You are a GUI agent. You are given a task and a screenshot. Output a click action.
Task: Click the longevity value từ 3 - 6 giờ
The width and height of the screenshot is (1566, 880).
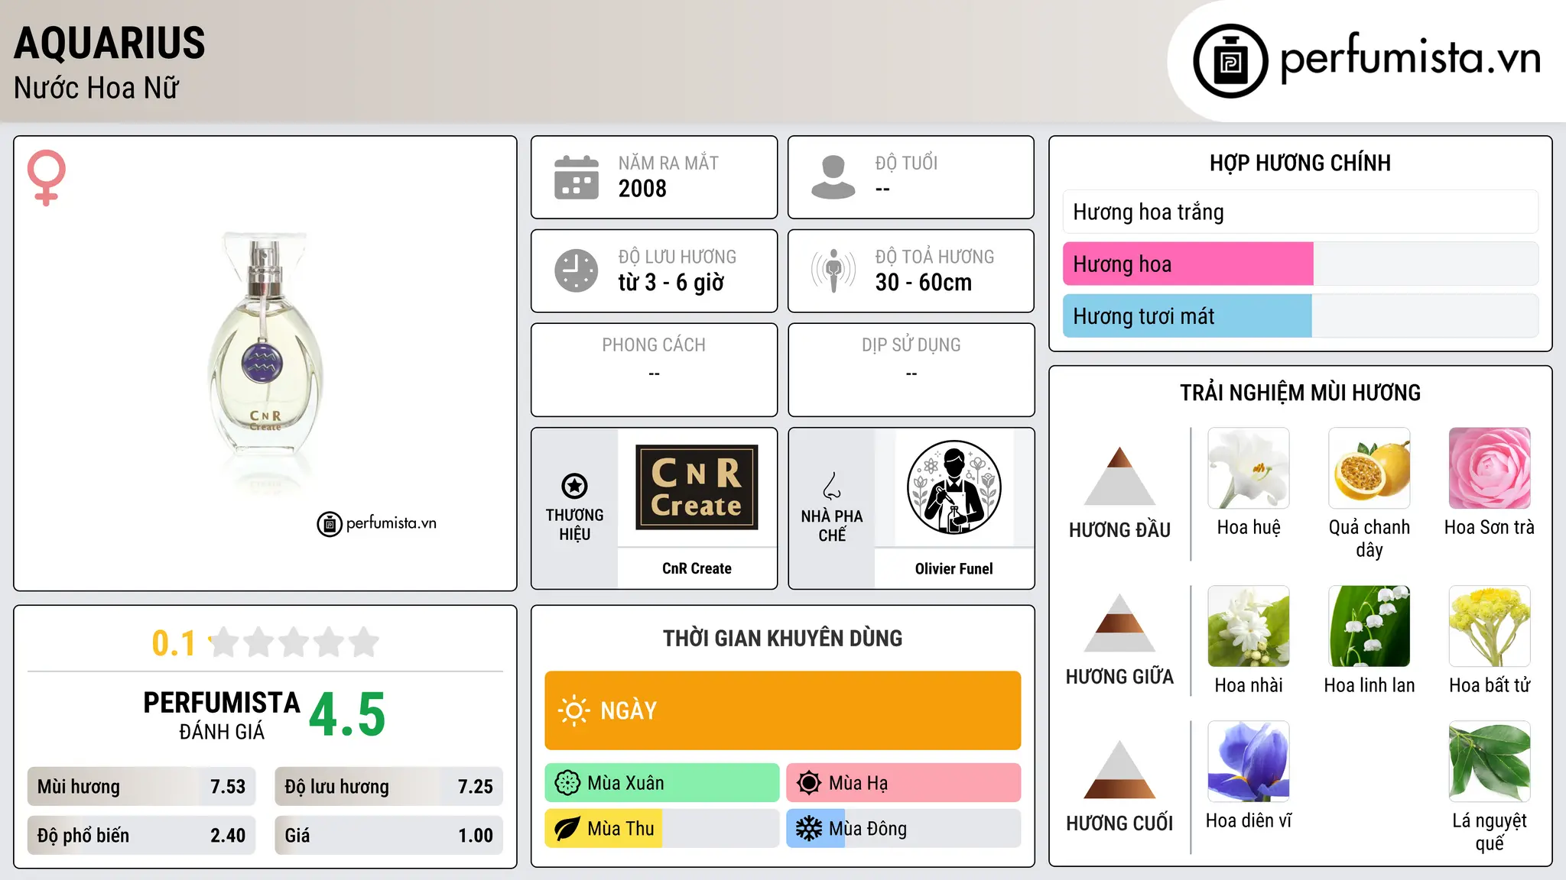tap(671, 283)
